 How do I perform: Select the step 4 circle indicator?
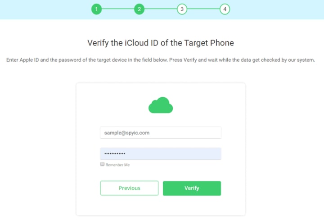pos(225,9)
